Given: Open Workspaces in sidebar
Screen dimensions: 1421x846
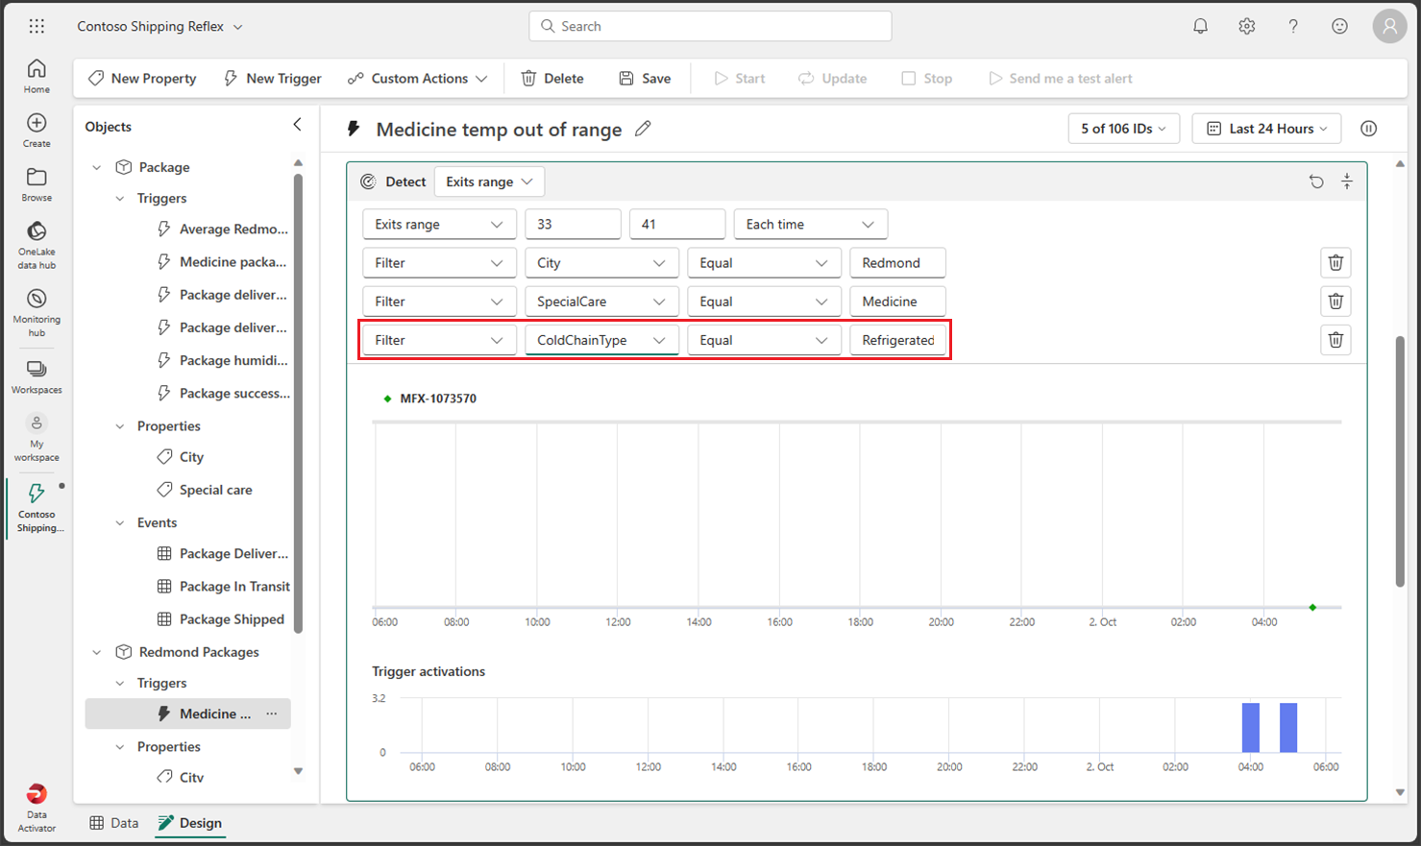Looking at the screenshot, I should tap(37, 376).
